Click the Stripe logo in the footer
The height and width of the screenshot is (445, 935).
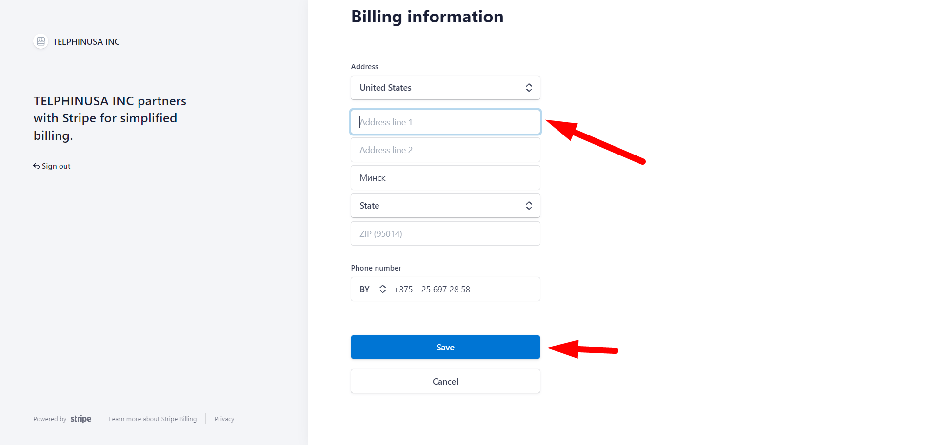coord(80,419)
